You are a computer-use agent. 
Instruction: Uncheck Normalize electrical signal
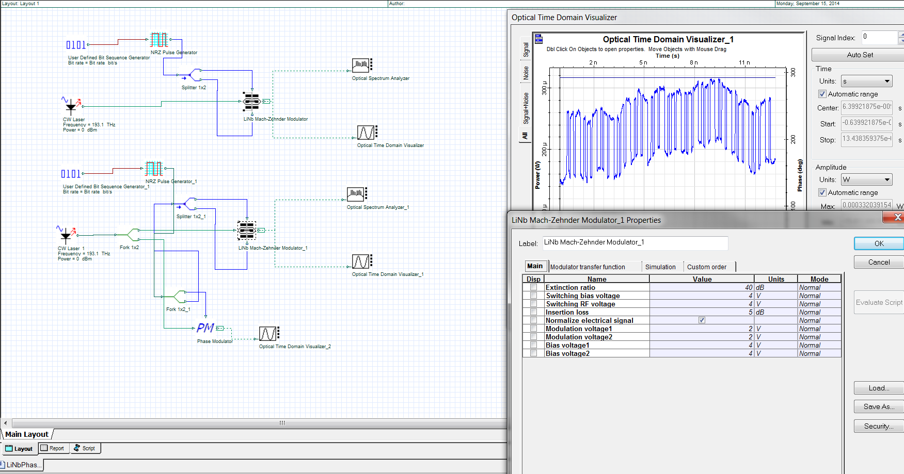[702, 320]
